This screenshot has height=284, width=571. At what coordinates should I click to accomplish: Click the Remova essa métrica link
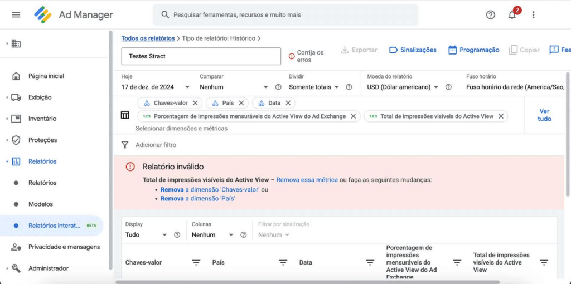tap(307, 180)
